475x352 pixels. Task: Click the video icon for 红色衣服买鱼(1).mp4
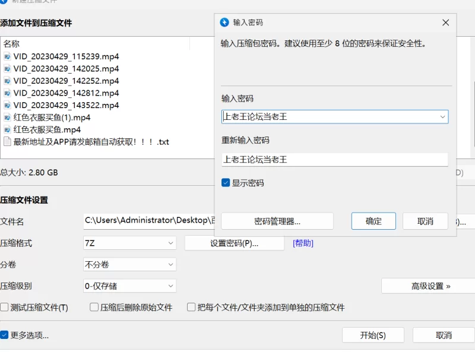[x=7, y=118]
